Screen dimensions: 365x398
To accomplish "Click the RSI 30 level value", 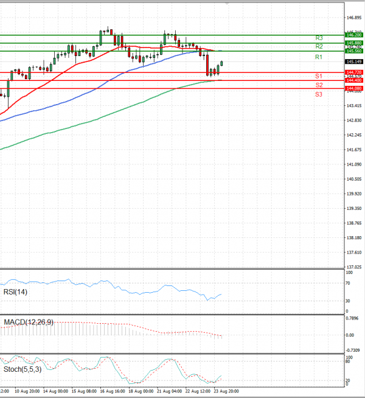I will (348, 301).
